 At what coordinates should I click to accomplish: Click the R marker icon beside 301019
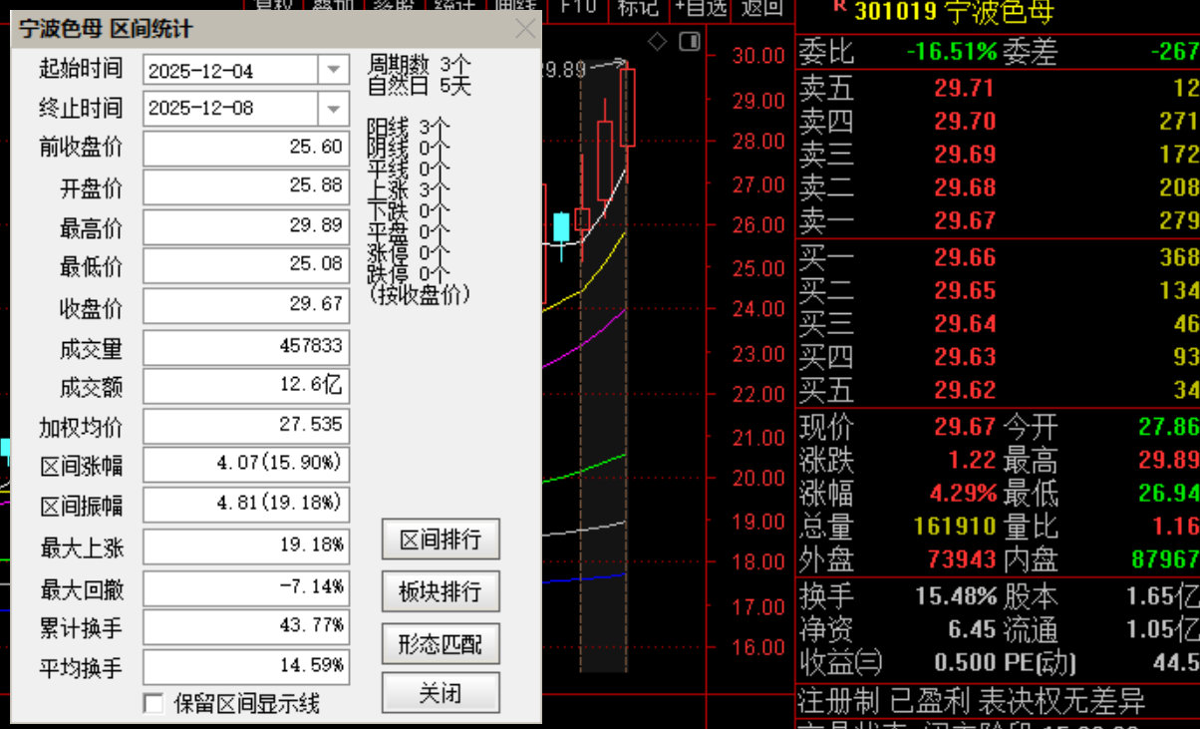839,6
